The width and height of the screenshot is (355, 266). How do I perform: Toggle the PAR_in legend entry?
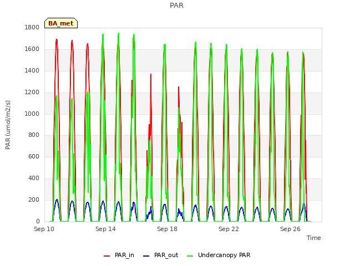119,255
